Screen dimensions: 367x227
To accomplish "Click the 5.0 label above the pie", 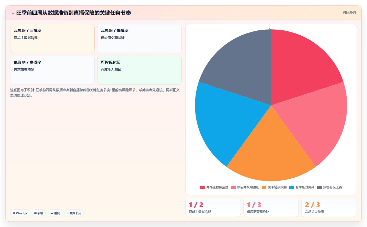I will click(271, 29).
